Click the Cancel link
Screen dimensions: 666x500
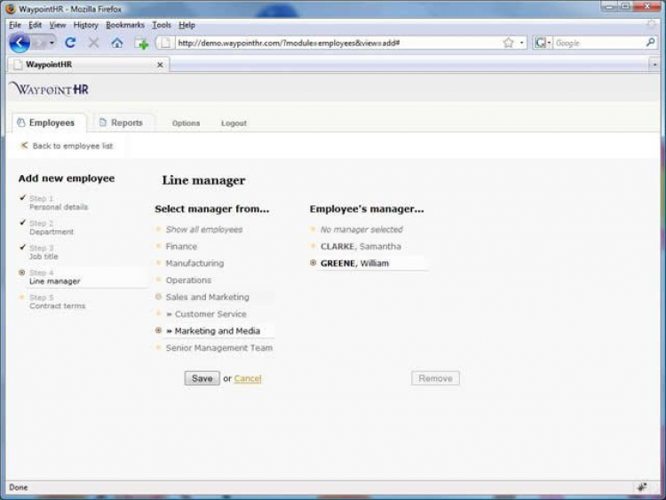point(248,378)
